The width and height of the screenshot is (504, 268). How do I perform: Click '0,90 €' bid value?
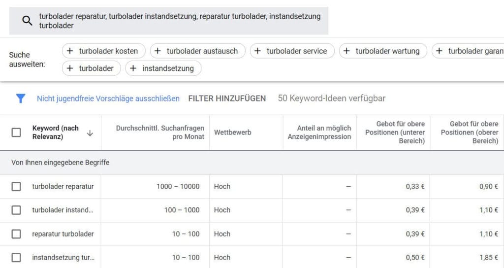tap(489, 187)
